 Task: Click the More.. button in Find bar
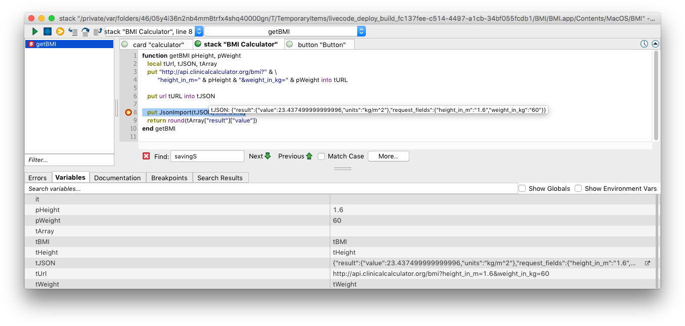pyautogui.click(x=388, y=156)
